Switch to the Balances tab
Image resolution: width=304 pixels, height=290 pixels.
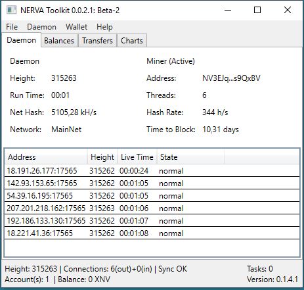[x=59, y=41]
